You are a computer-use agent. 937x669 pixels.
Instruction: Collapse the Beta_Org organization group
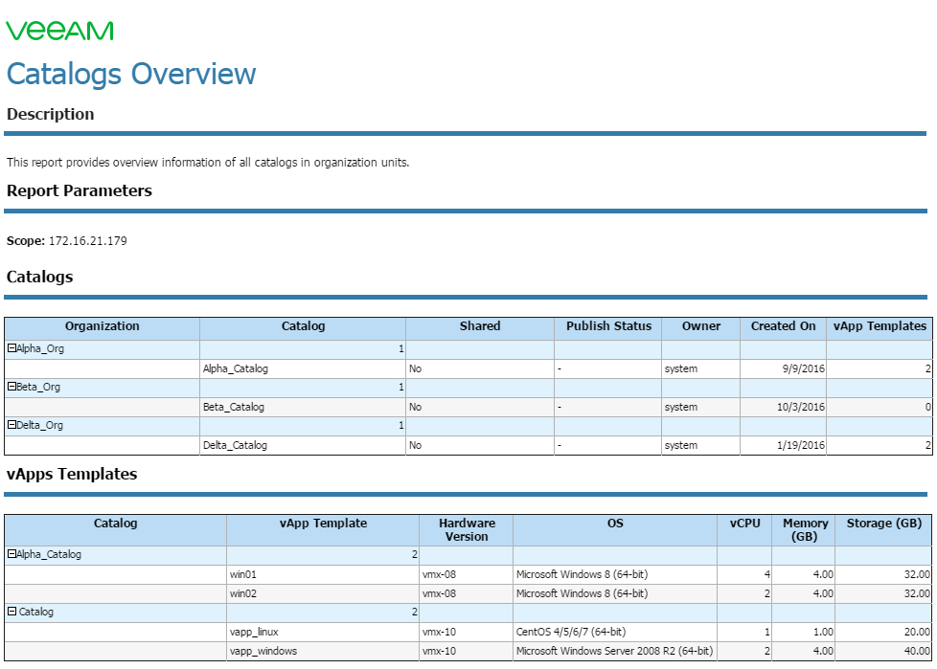point(11,386)
